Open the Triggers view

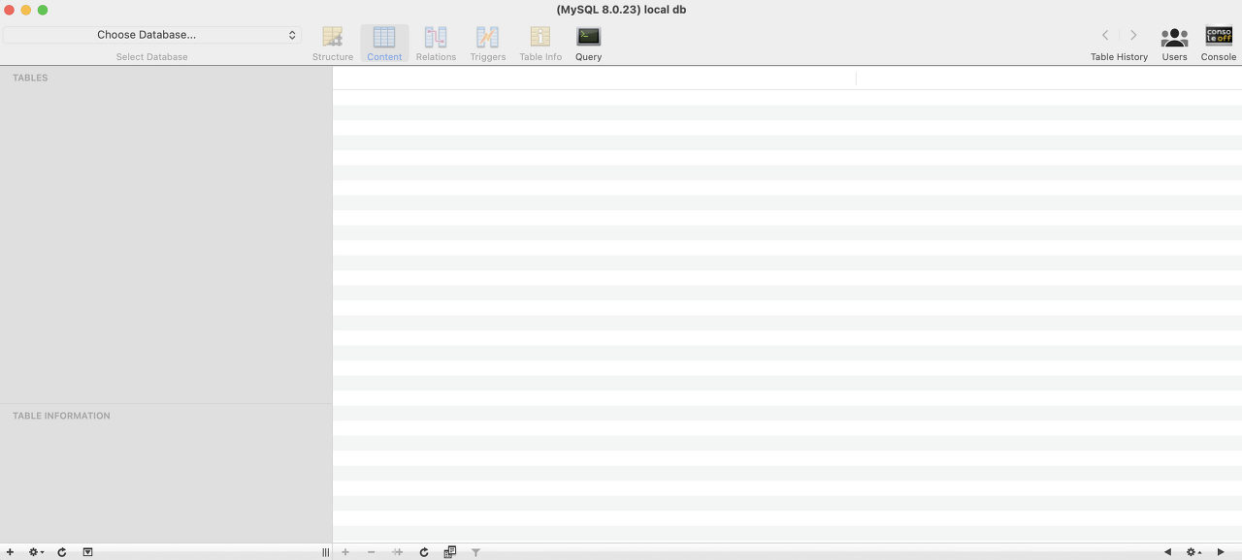point(487,44)
